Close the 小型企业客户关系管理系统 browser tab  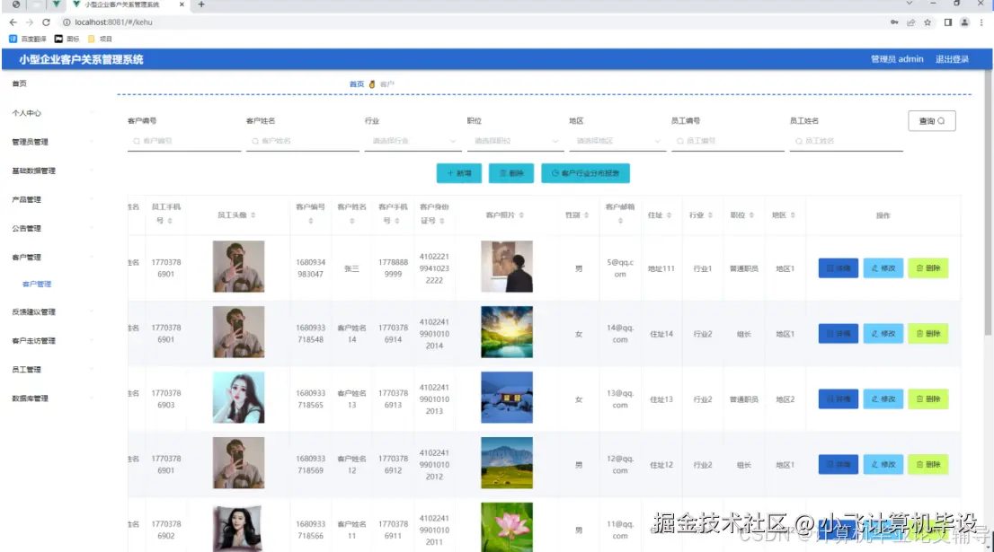point(182,4)
